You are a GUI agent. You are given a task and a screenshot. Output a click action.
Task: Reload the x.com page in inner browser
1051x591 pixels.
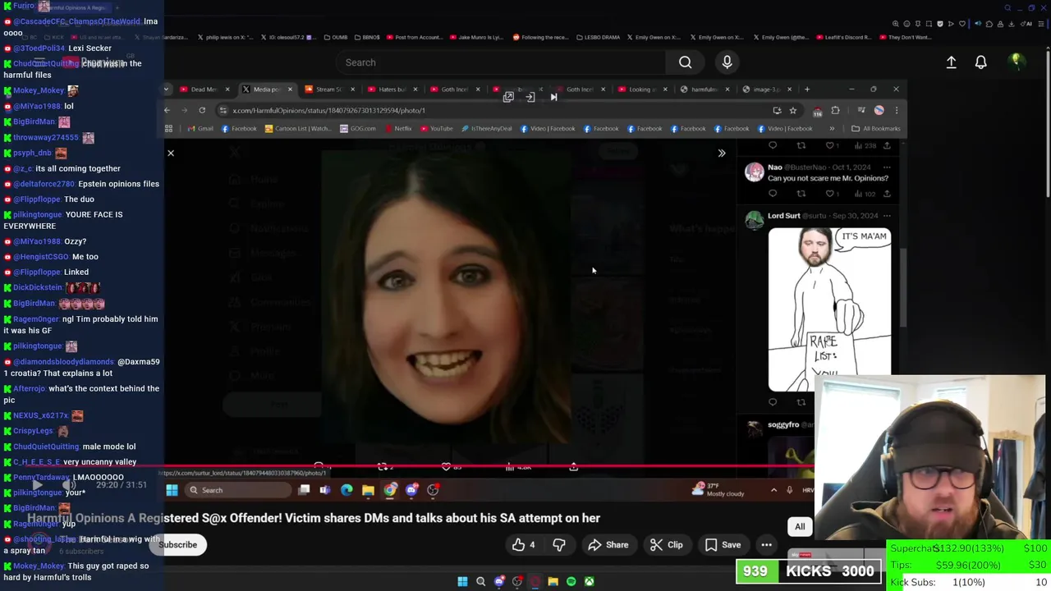(x=202, y=110)
